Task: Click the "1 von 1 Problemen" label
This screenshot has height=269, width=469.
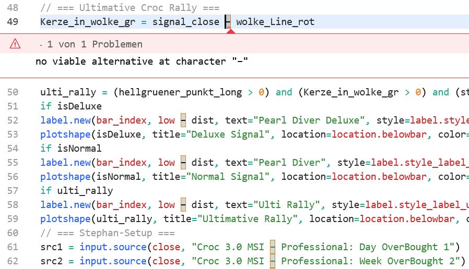Action: [x=94, y=44]
